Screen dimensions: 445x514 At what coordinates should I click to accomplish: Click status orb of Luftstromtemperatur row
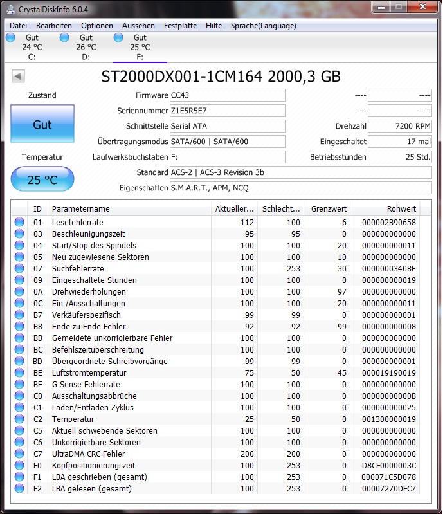pos(19,372)
